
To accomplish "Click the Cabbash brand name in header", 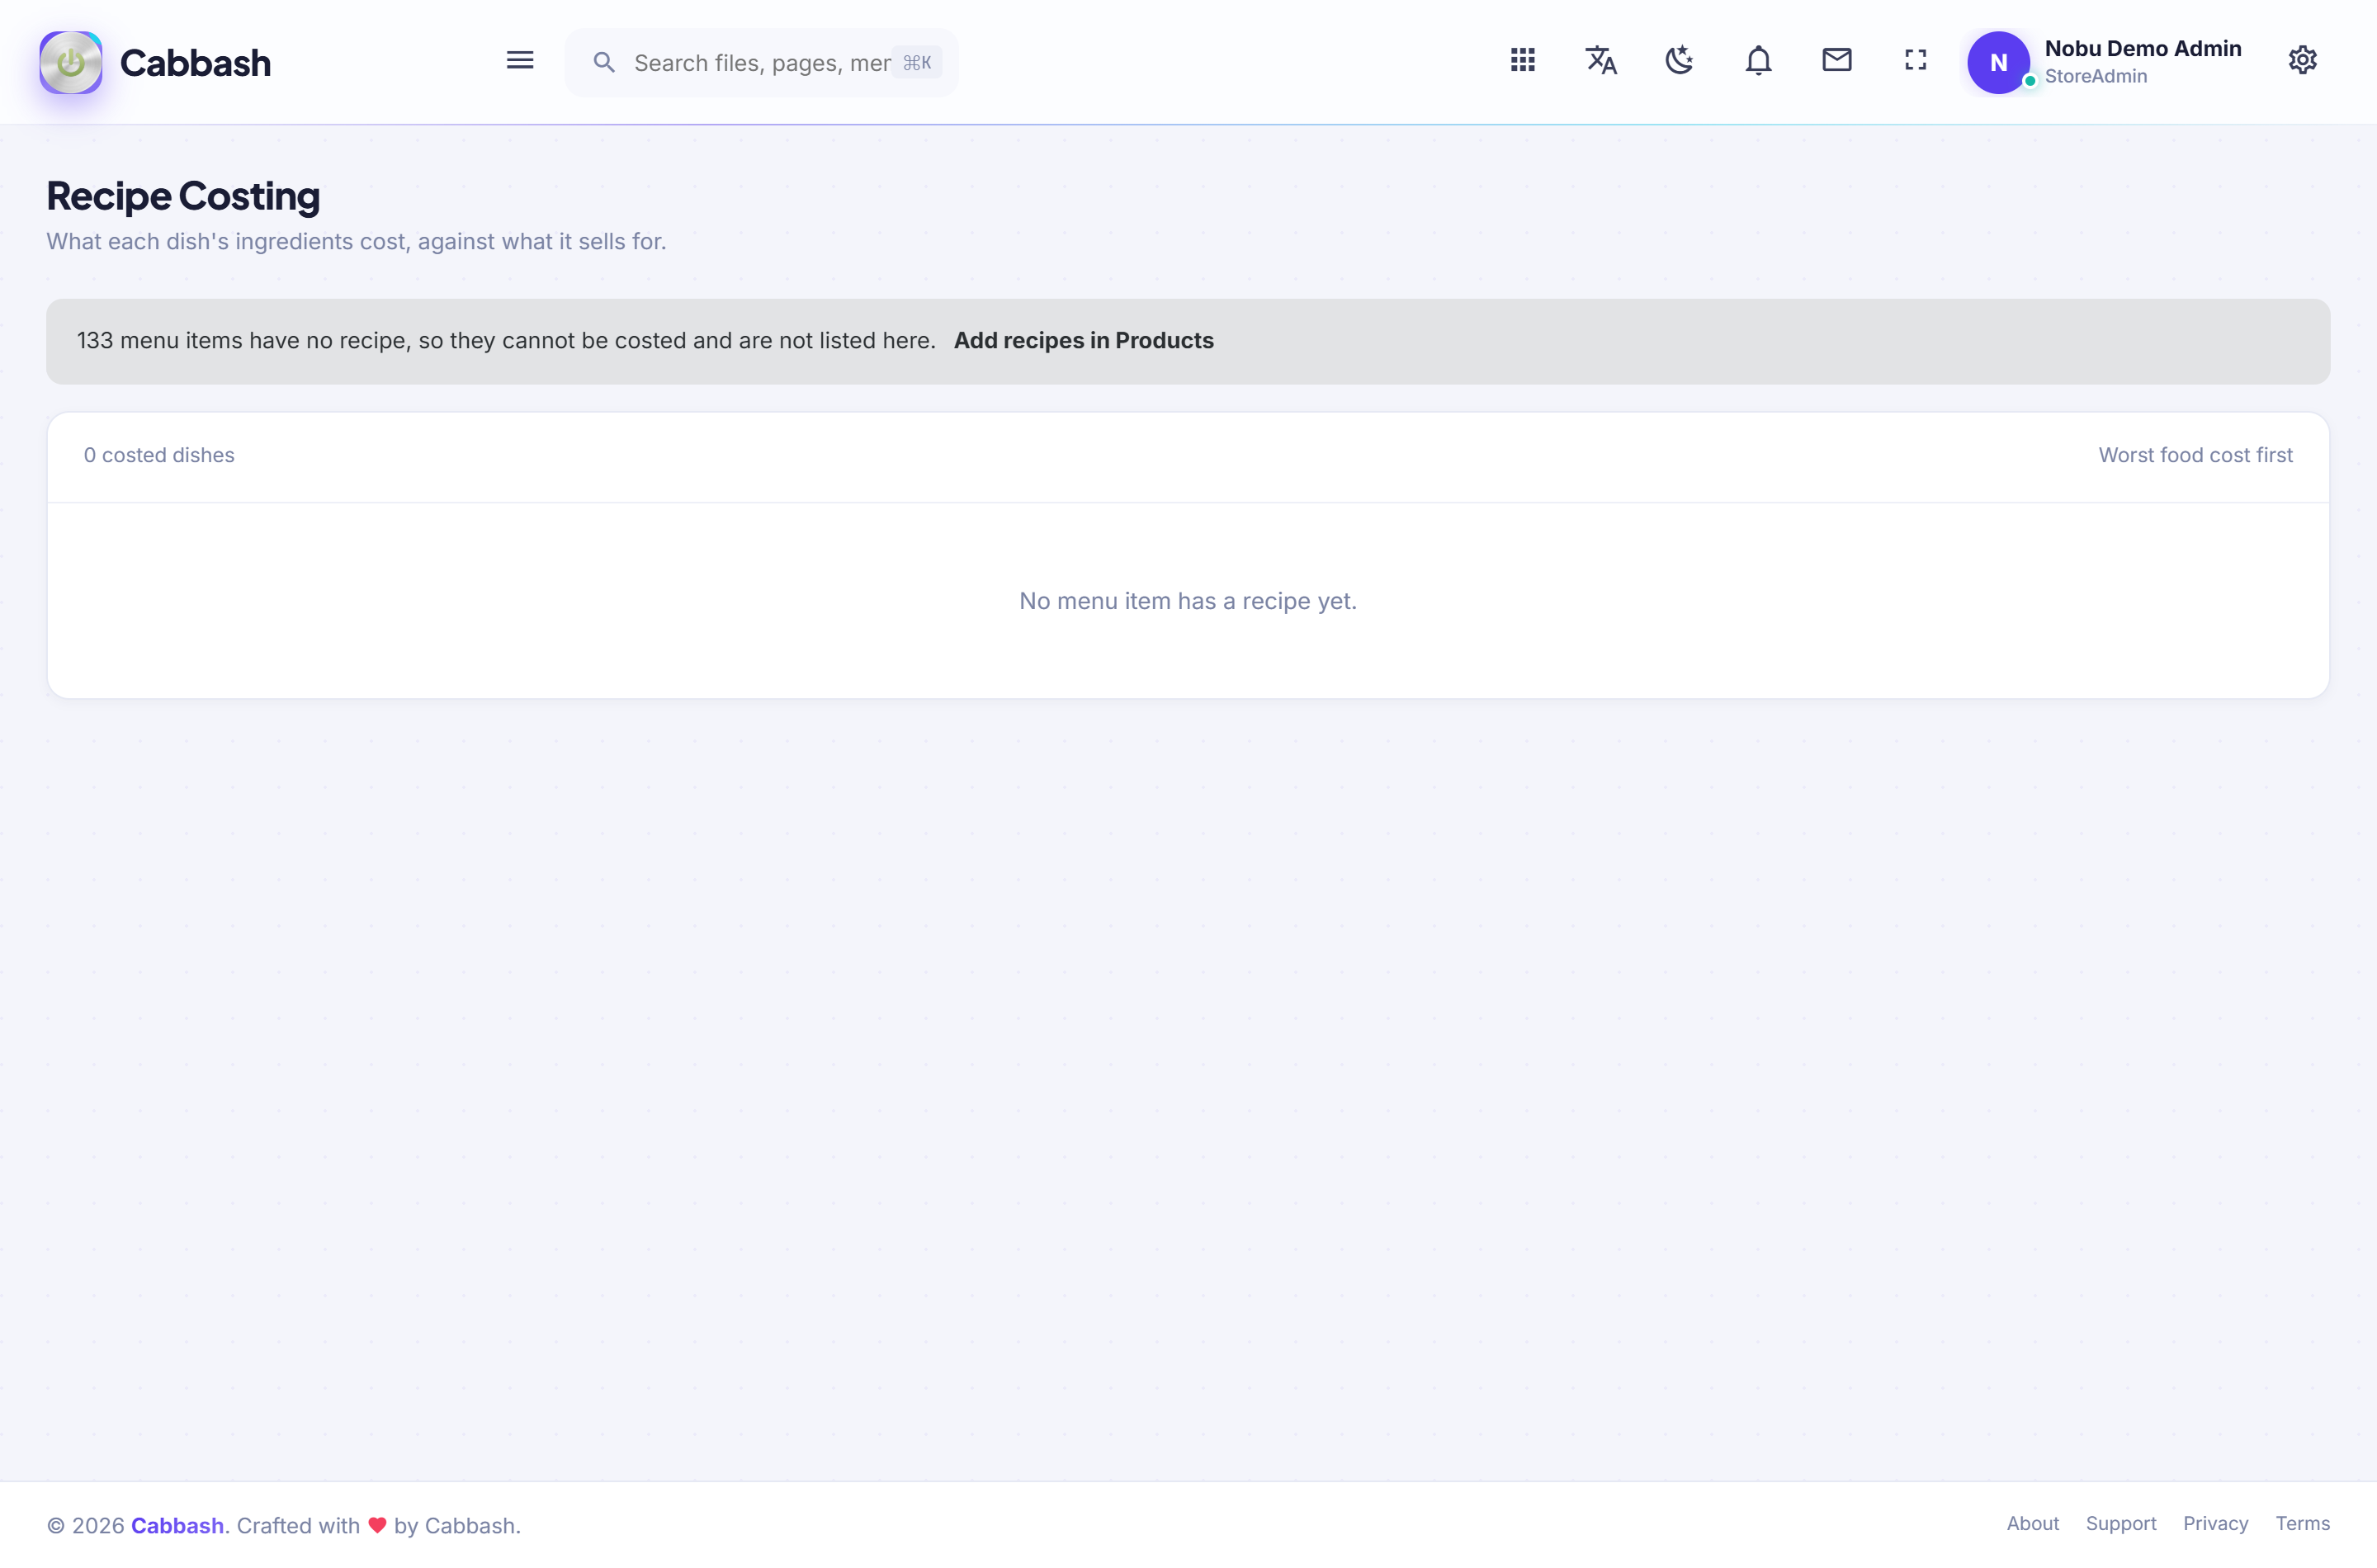I will click(195, 63).
